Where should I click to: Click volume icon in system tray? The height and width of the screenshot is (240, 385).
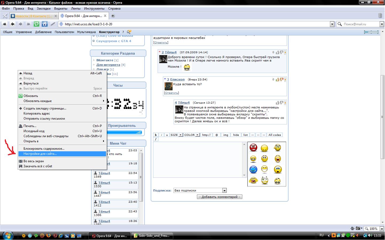pyautogui.click(x=370, y=235)
